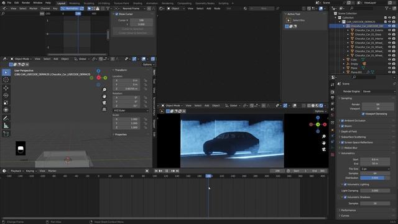398x224 pixels.
Task: Select the Scale tool
Action: tap(6, 103)
